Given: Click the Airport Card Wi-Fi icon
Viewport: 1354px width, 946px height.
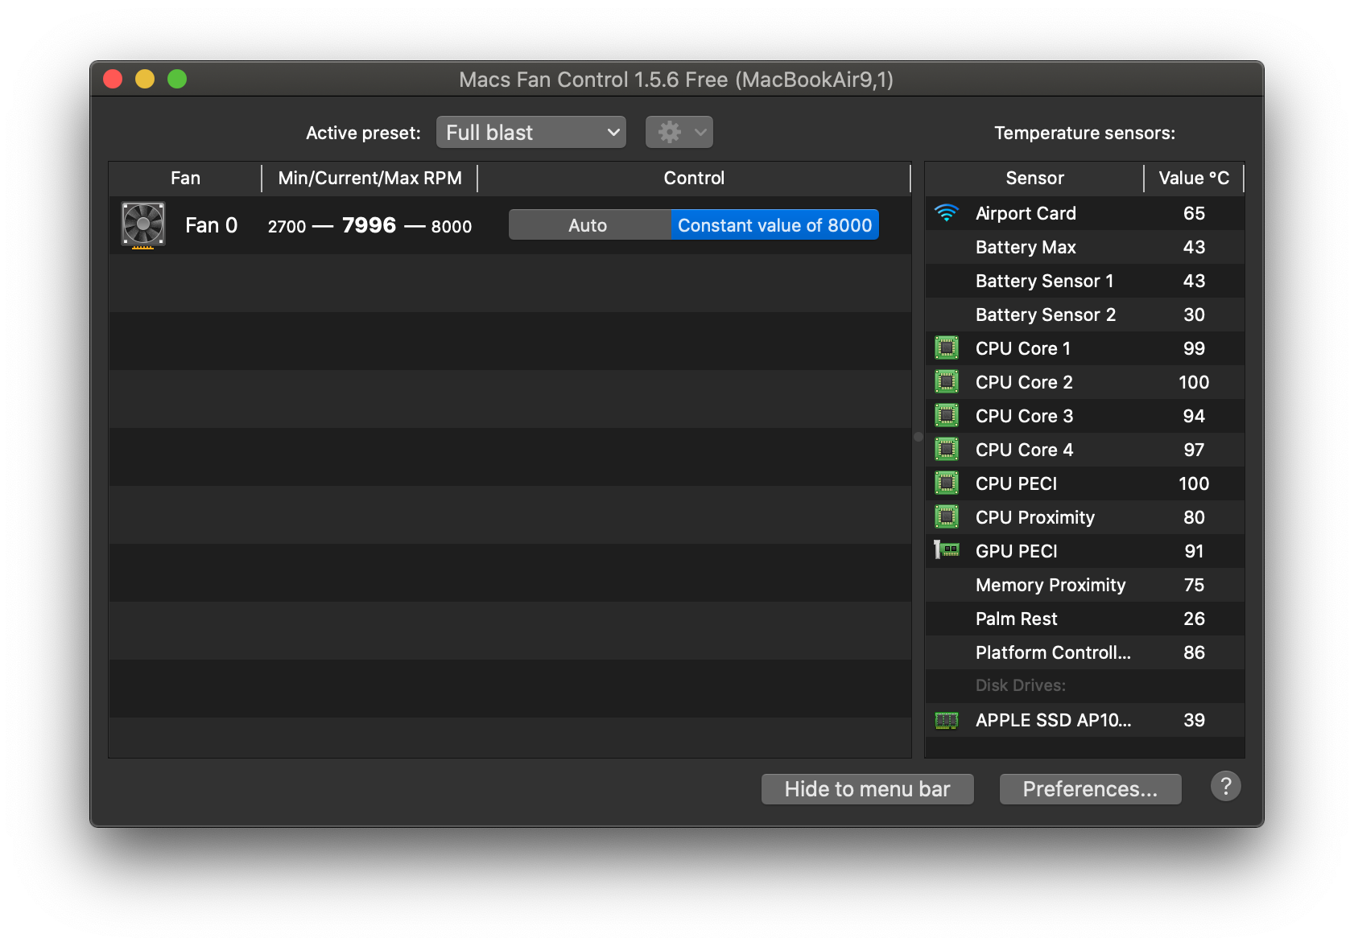Looking at the screenshot, I should tap(947, 213).
